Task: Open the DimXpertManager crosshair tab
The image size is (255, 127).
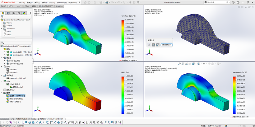Action: 19,13
